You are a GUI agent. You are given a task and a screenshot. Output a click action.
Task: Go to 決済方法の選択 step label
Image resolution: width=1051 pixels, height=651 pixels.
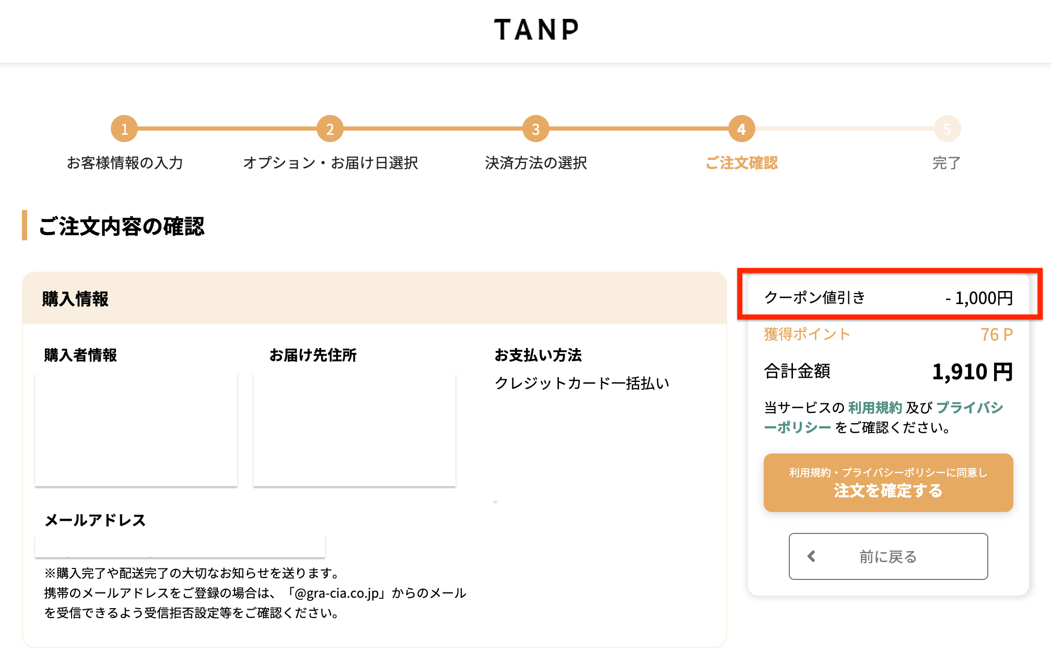click(536, 163)
